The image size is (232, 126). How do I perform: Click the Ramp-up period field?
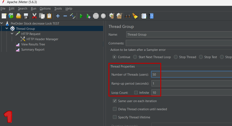[192, 84]
